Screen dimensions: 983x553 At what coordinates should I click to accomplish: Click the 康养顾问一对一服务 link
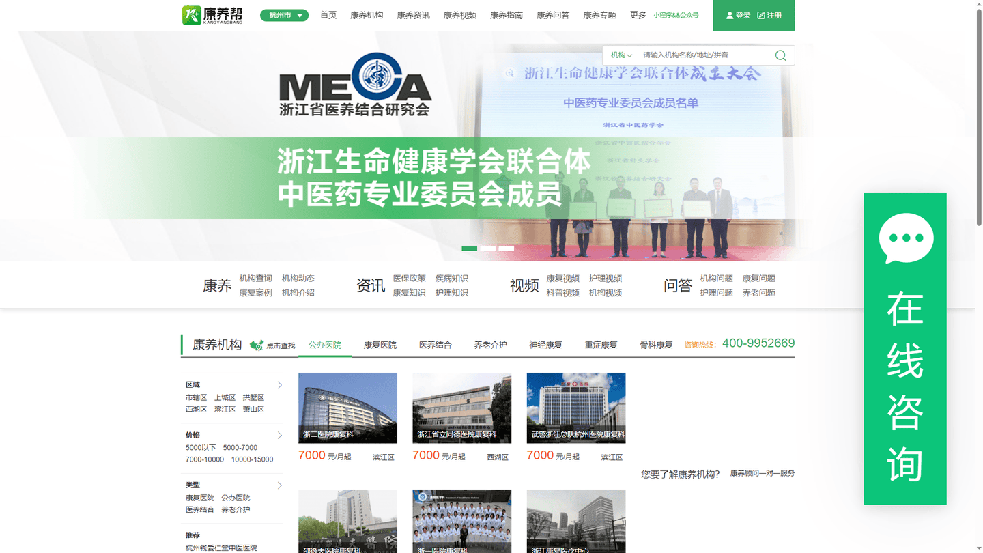click(763, 473)
